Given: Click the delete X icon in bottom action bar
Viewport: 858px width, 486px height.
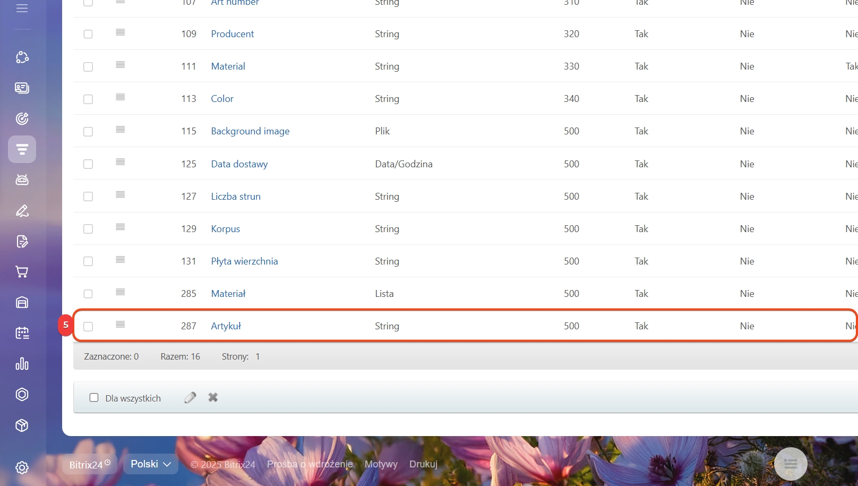Looking at the screenshot, I should point(213,398).
